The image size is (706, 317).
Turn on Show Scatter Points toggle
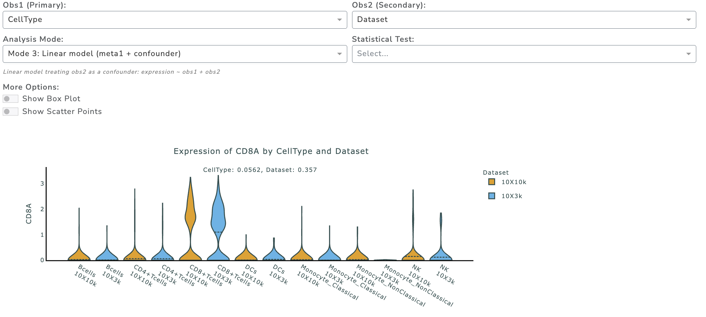11,112
